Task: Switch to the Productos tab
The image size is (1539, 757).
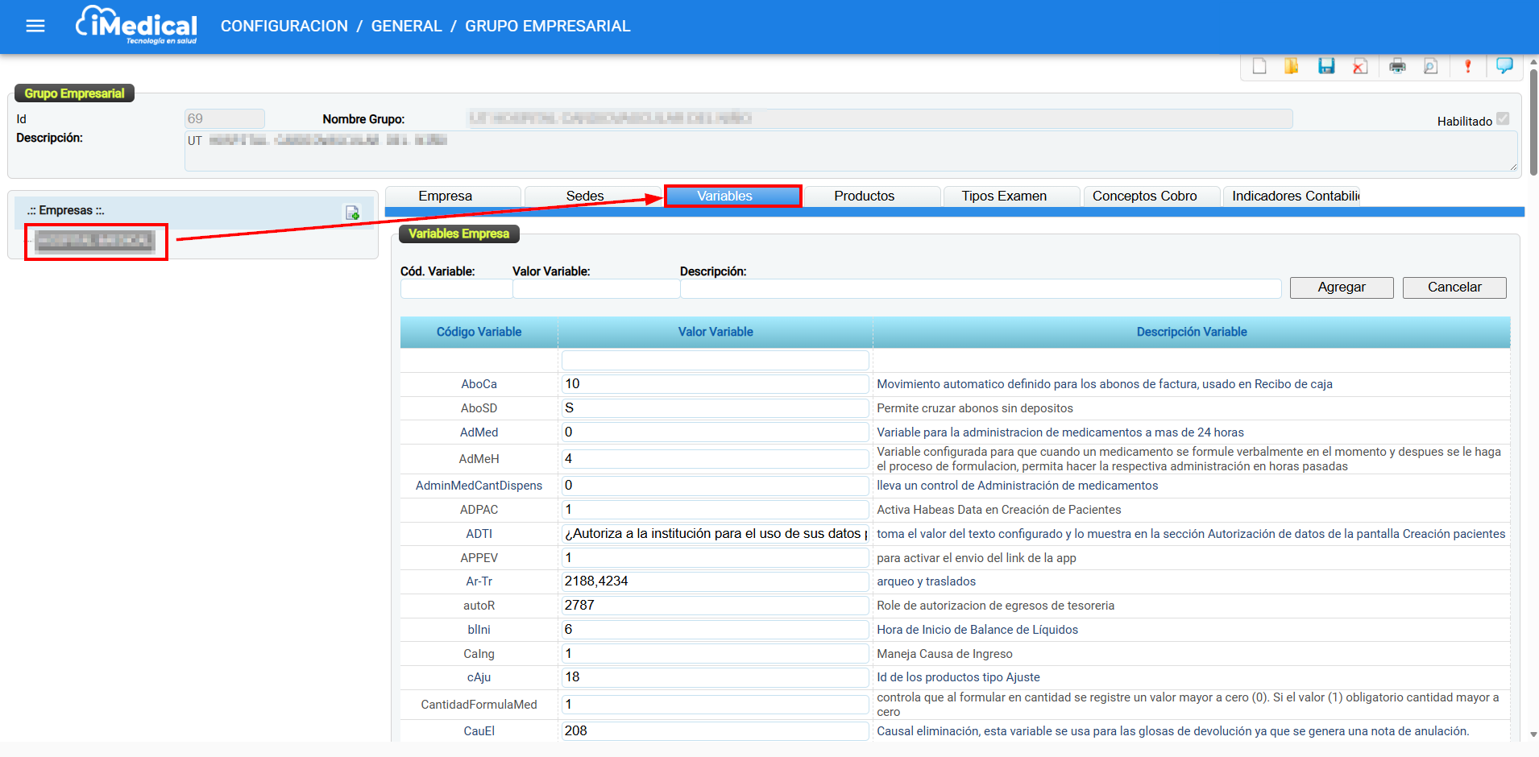Action: pyautogui.click(x=864, y=196)
